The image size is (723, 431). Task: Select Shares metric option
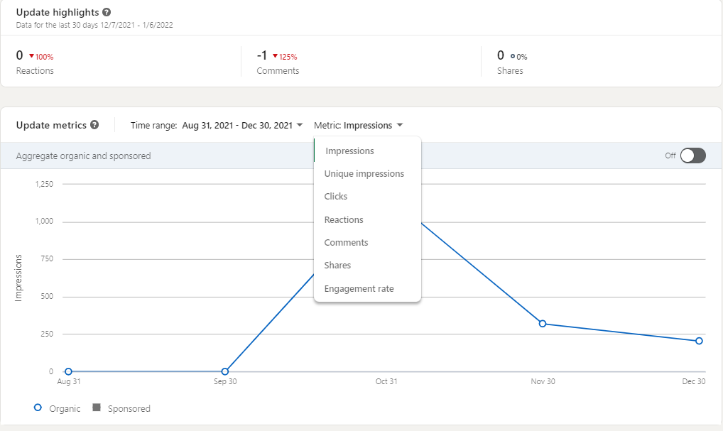pyautogui.click(x=337, y=266)
